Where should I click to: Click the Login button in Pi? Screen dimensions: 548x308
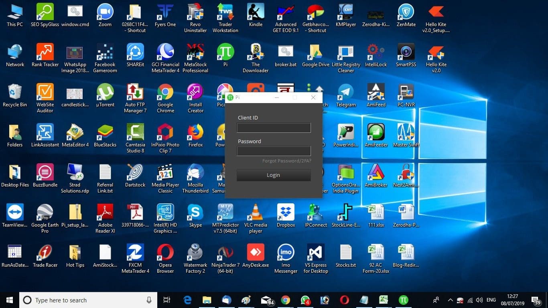pos(274,175)
